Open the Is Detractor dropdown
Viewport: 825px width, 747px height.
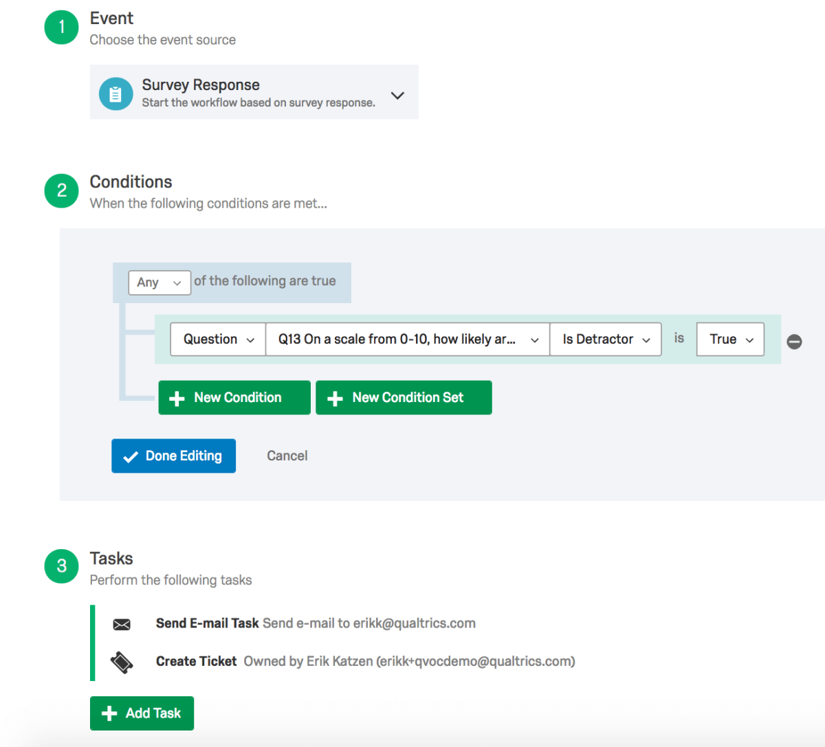click(x=606, y=339)
